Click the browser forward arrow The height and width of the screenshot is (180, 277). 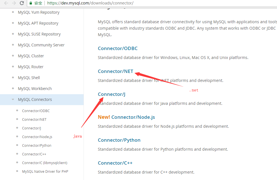pyautogui.click(x=14, y=3)
